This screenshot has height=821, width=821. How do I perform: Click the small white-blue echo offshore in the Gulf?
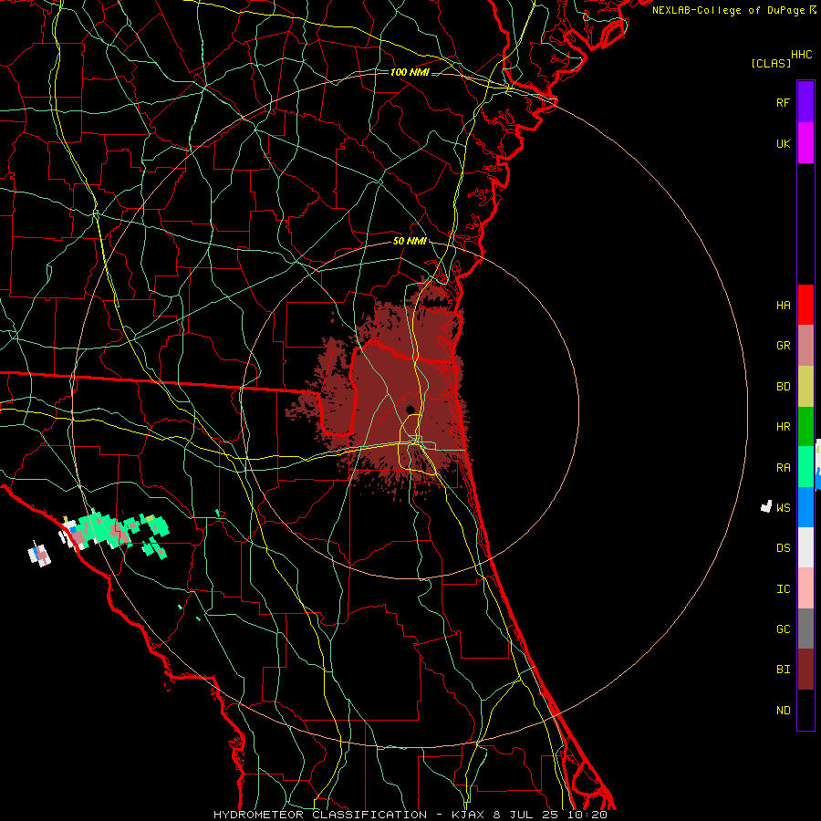(39, 555)
